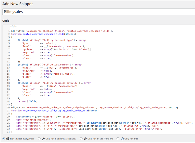Image resolution: width=195 pixels, height=143 pixels.
Task: Click the 'Only run in administration area' label text
Action: (x=61, y=139)
